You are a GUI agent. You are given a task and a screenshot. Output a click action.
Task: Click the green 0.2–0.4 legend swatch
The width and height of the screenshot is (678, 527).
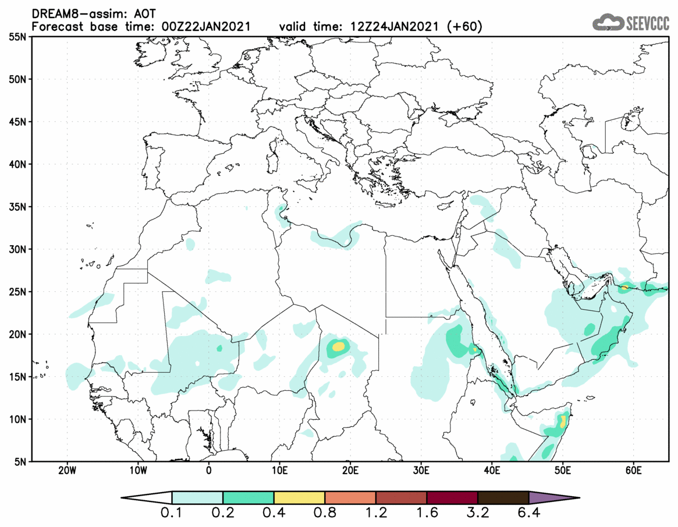click(x=248, y=497)
